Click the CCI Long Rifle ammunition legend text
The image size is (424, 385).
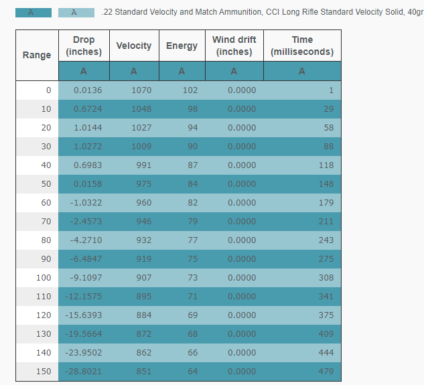[x=261, y=13]
